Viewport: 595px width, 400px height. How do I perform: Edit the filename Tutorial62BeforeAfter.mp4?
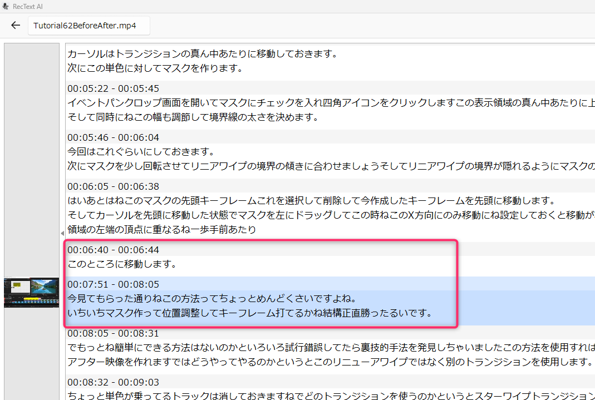[x=88, y=25]
